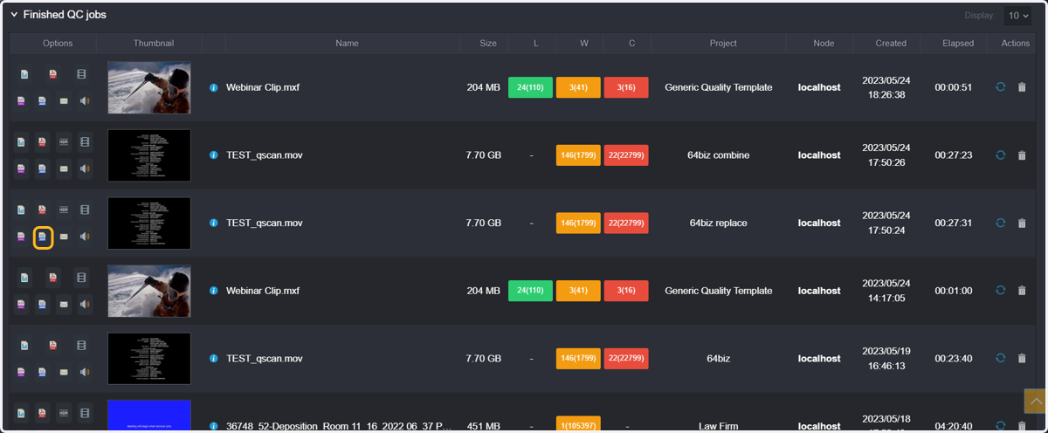This screenshot has height=433, width=1048.
Task: Open report for 64biz replace job
Action: pos(21,210)
